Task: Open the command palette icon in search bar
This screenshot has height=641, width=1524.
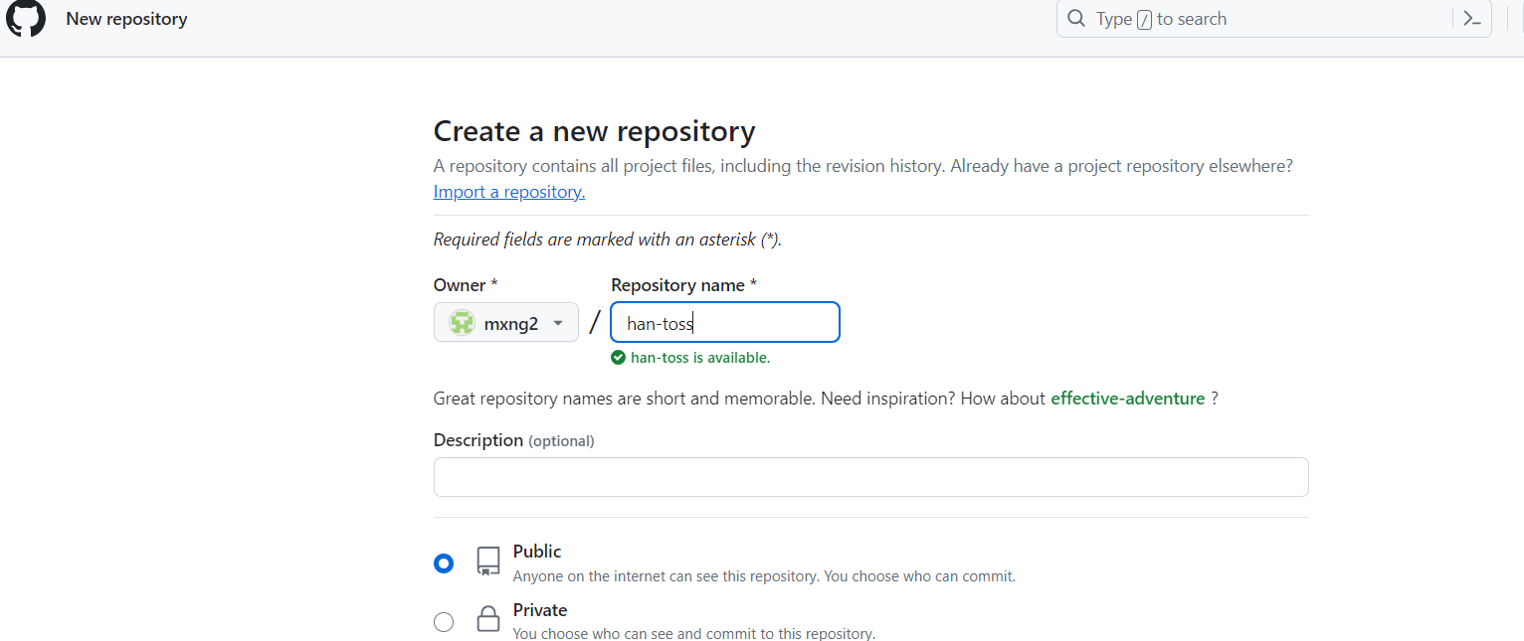Action: click(x=1472, y=19)
